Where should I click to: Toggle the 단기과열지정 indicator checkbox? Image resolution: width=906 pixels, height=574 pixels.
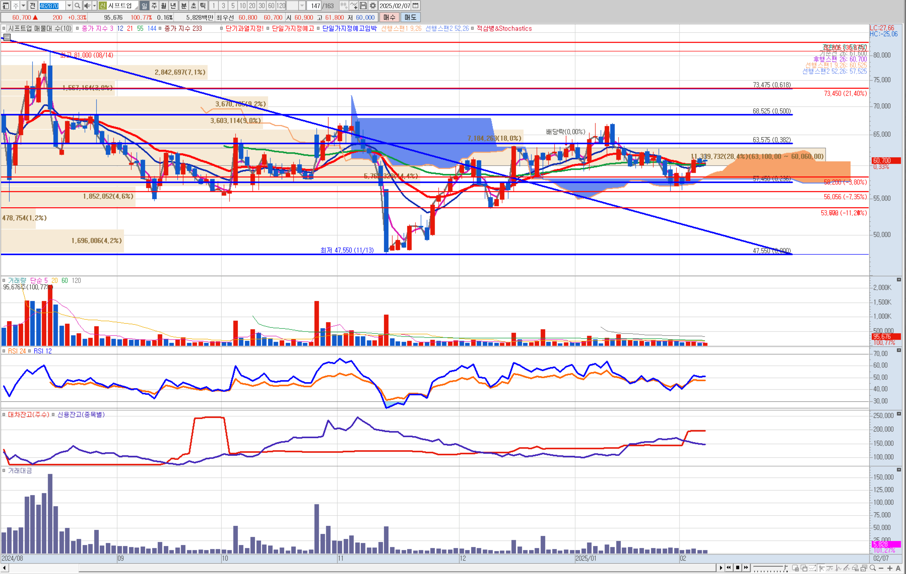(x=222, y=29)
